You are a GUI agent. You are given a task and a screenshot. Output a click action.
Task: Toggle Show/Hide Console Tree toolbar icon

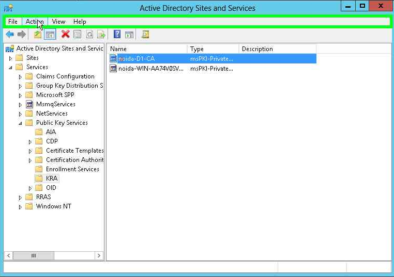pyautogui.click(x=50, y=35)
